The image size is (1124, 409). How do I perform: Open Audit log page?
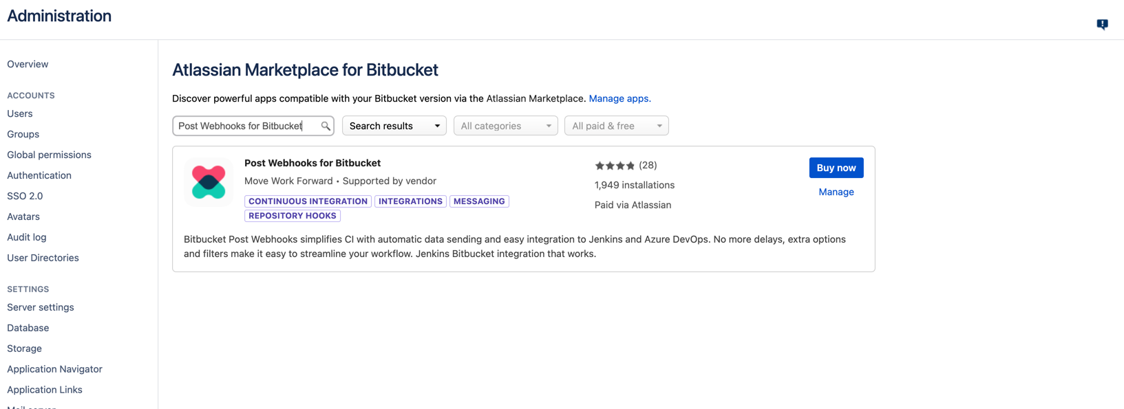point(27,237)
